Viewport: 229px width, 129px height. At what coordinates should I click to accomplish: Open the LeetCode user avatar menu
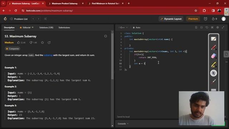coord(224,19)
